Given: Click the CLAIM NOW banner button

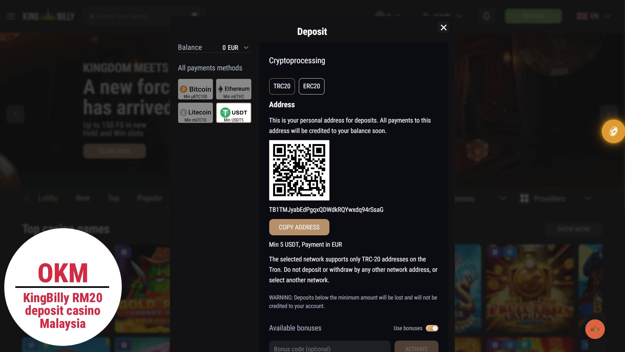Looking at the screenshot, I should 115,151.
